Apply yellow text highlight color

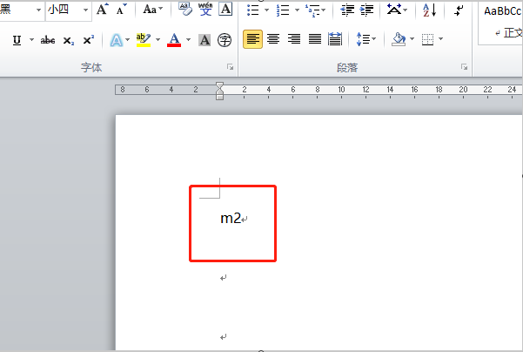144,40
